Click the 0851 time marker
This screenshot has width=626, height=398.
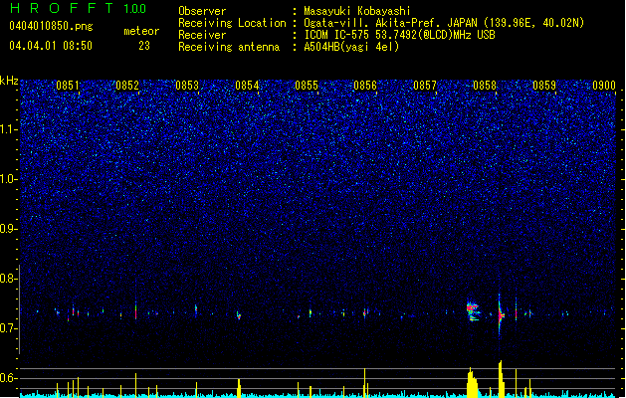(68, 86)
